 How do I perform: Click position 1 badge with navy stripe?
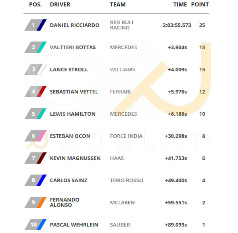pyautogui.click(x=35, y=25)
